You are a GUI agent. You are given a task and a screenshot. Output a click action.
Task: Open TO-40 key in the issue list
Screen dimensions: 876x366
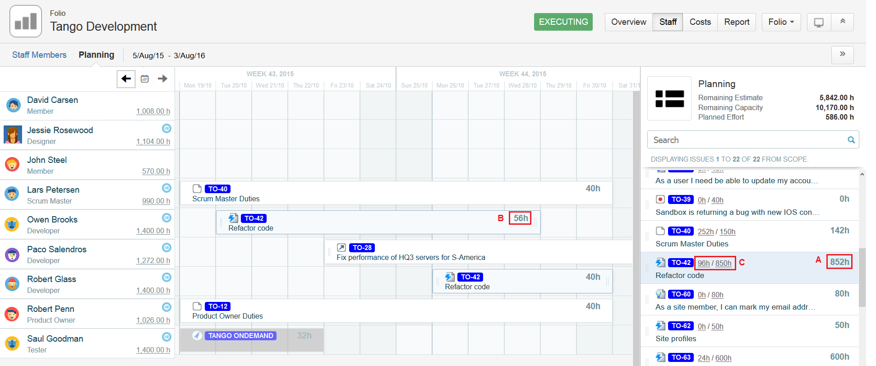[x=681, y=231]
